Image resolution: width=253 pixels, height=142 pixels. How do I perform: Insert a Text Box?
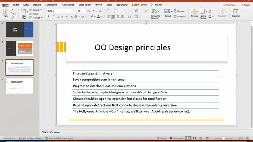(x=179, y=17)
